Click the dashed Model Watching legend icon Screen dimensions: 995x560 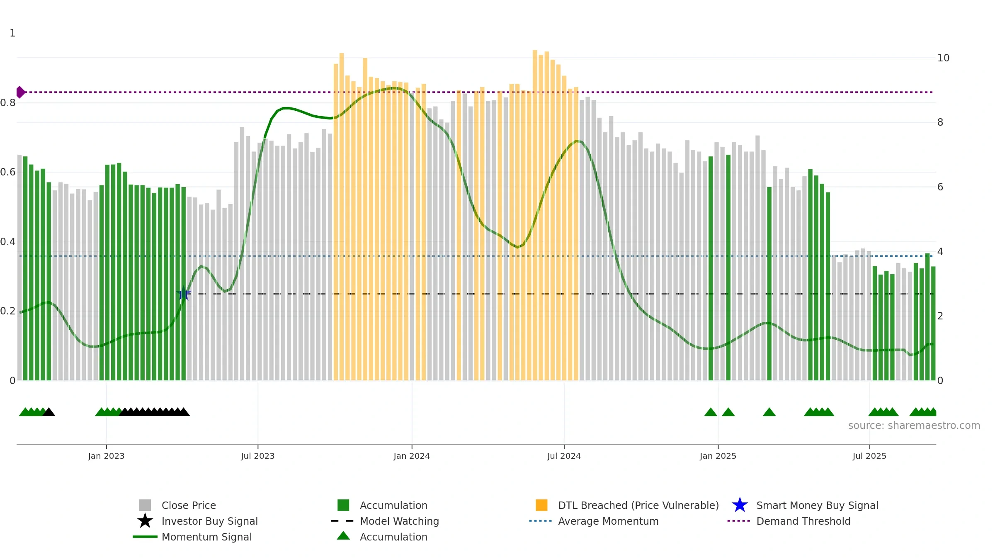click(342, 521)
